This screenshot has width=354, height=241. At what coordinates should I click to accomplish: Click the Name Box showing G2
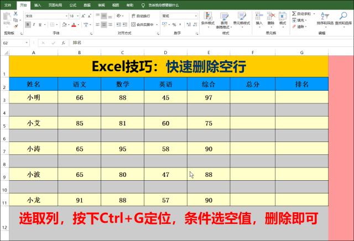(x=15, y=43)
